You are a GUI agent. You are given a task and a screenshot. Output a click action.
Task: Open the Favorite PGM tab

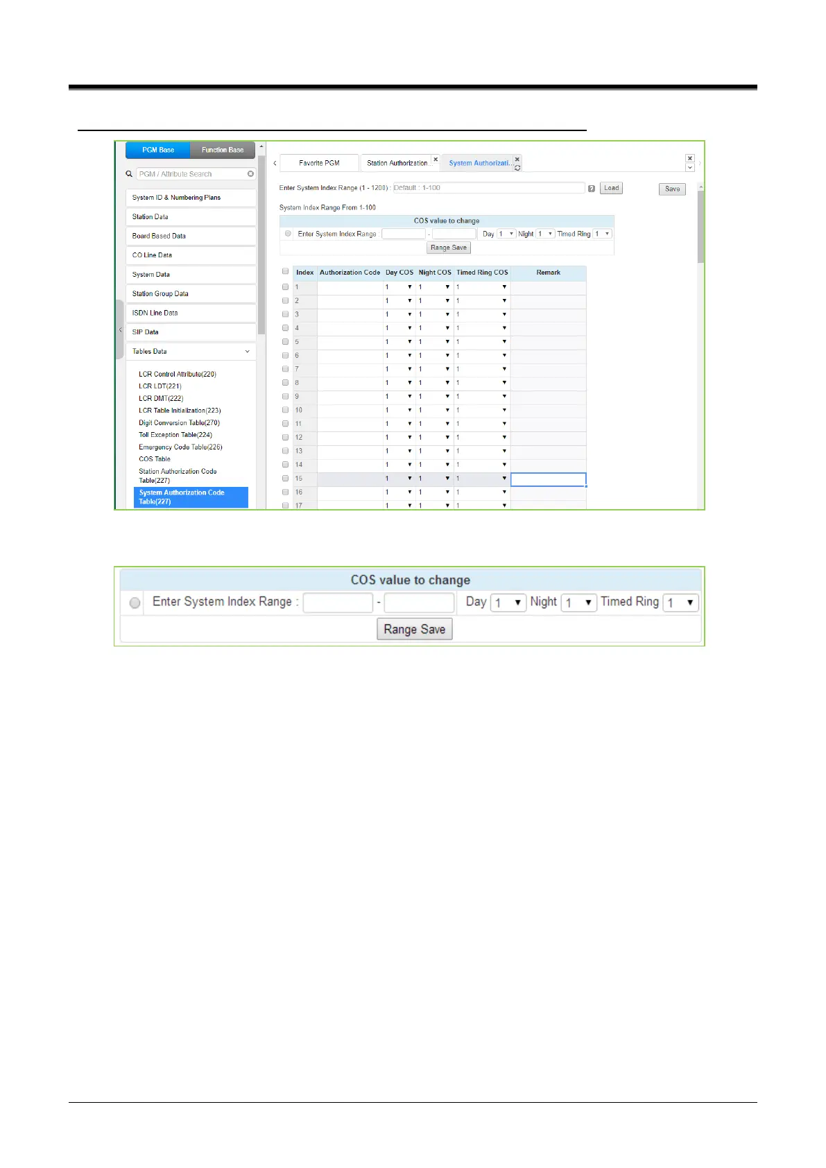(320, 163)
